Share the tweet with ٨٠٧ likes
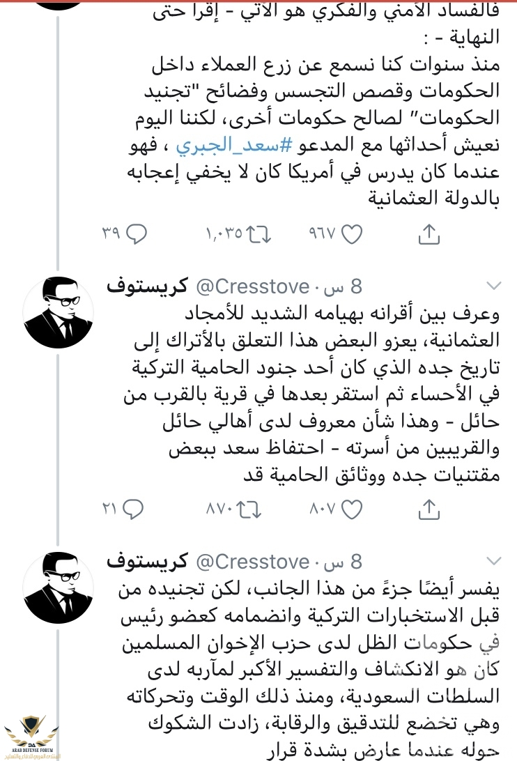The height and width of the screenshot is (761, 517). (429, 510)
